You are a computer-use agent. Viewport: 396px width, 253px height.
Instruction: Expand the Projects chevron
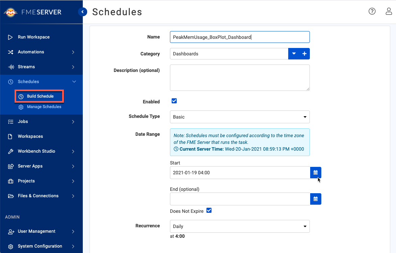pos(73,181)
